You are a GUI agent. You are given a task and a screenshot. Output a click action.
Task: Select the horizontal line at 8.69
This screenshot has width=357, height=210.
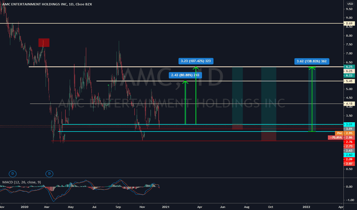(172, 23)
